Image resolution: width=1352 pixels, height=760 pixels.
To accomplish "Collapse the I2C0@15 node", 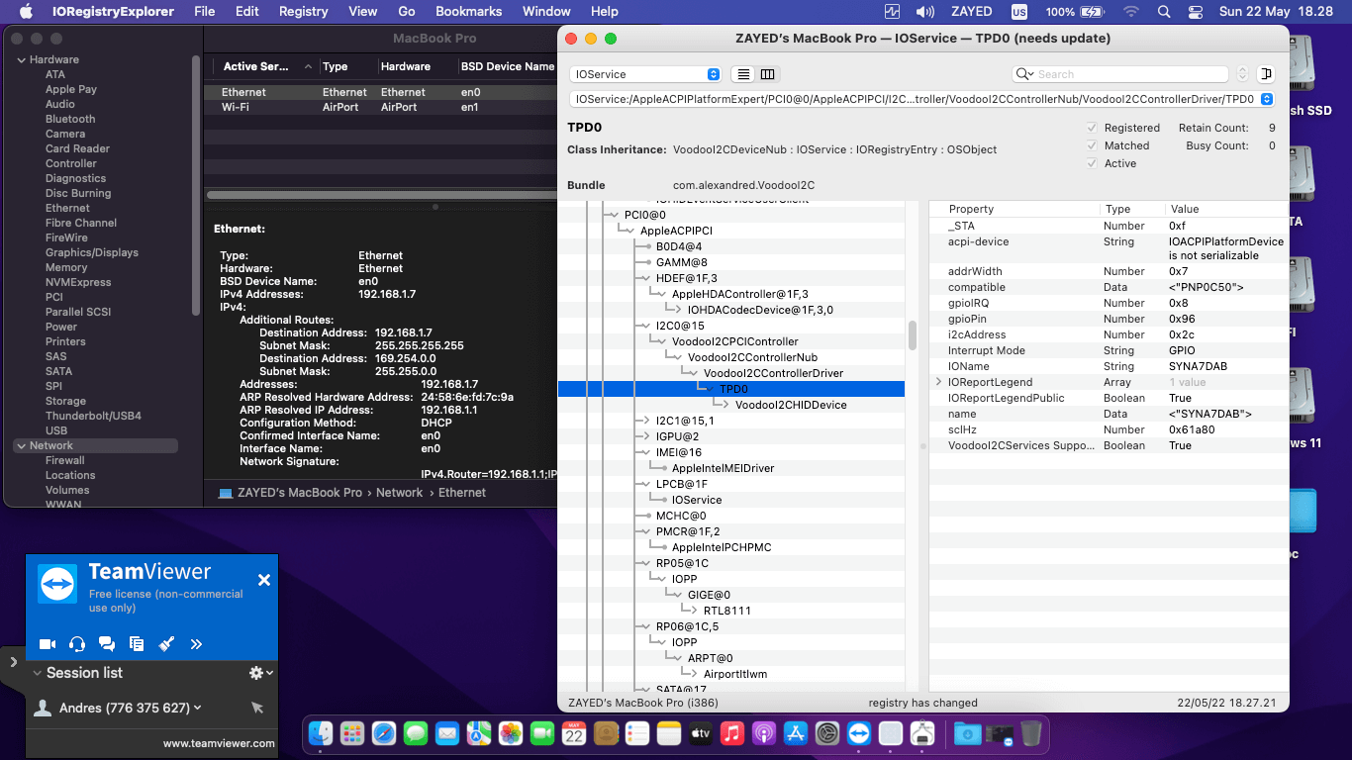I will point(644,326).
